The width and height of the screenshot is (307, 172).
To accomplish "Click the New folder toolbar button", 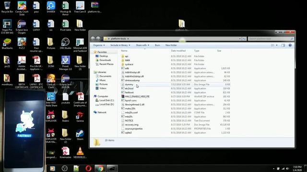I will 171,45.
